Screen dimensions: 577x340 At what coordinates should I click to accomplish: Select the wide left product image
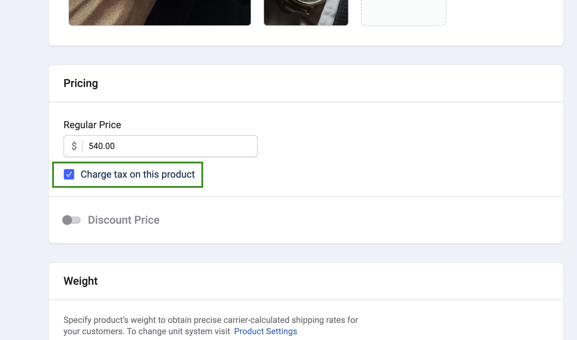pyautogui.click(x=160, y=12)
